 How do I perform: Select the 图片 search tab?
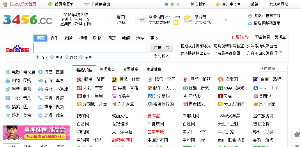pos(69,38)
